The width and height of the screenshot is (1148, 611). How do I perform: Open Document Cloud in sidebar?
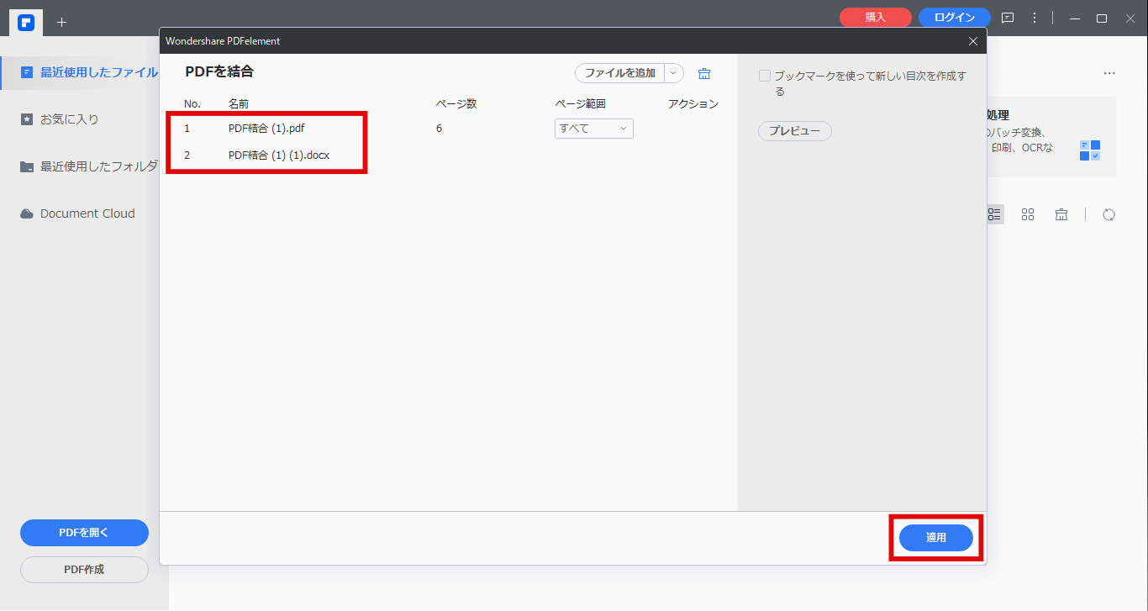pyautogui.click(x=87, y=213)
